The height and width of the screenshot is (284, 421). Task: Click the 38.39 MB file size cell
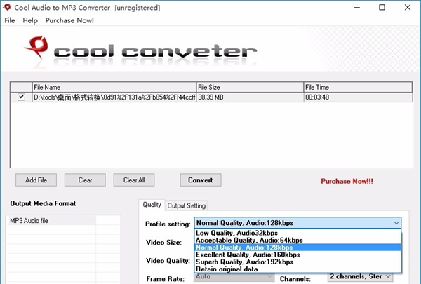pyautogui.click(x=250, y=97)
